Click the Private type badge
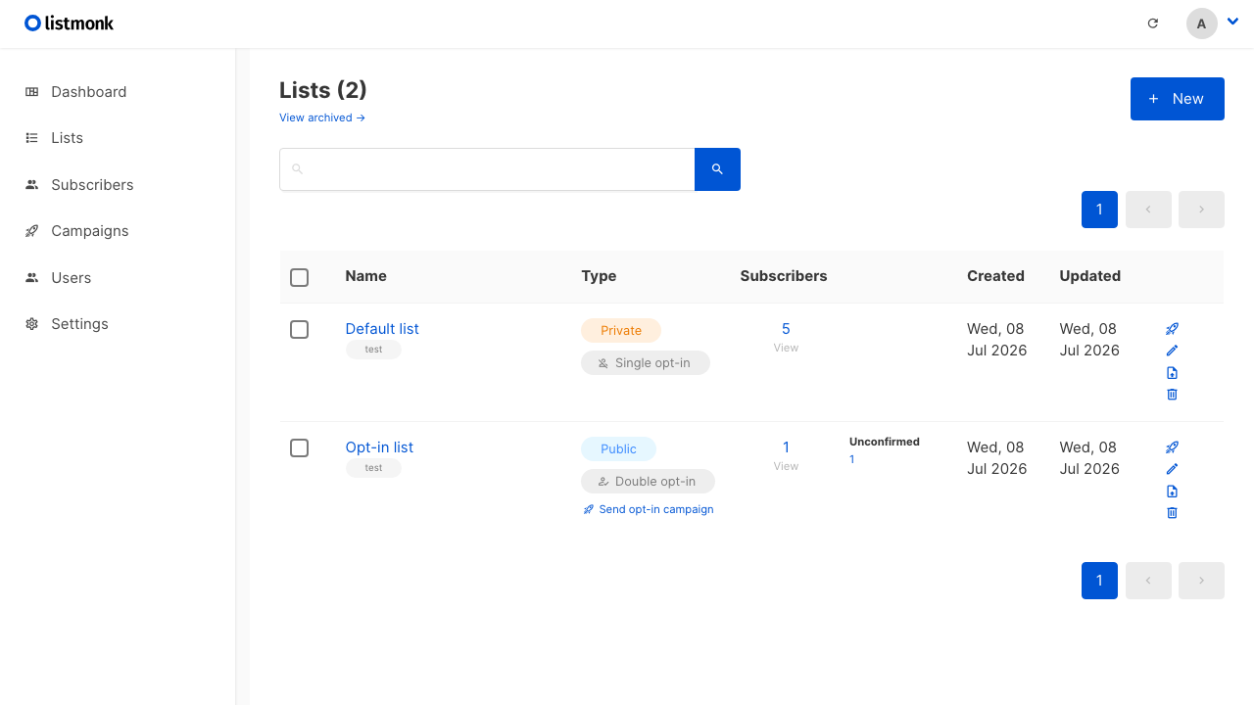Screen dimensions: 1254x705 (621, 331)
